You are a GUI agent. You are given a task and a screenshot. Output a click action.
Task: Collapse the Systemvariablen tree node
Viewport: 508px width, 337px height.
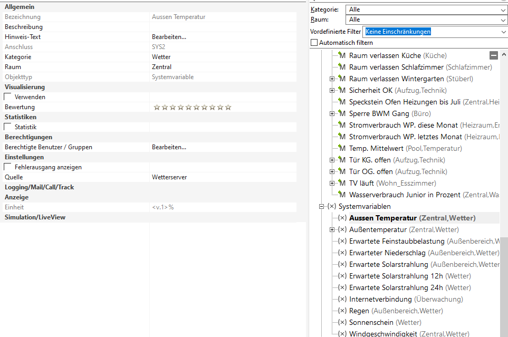321,207
